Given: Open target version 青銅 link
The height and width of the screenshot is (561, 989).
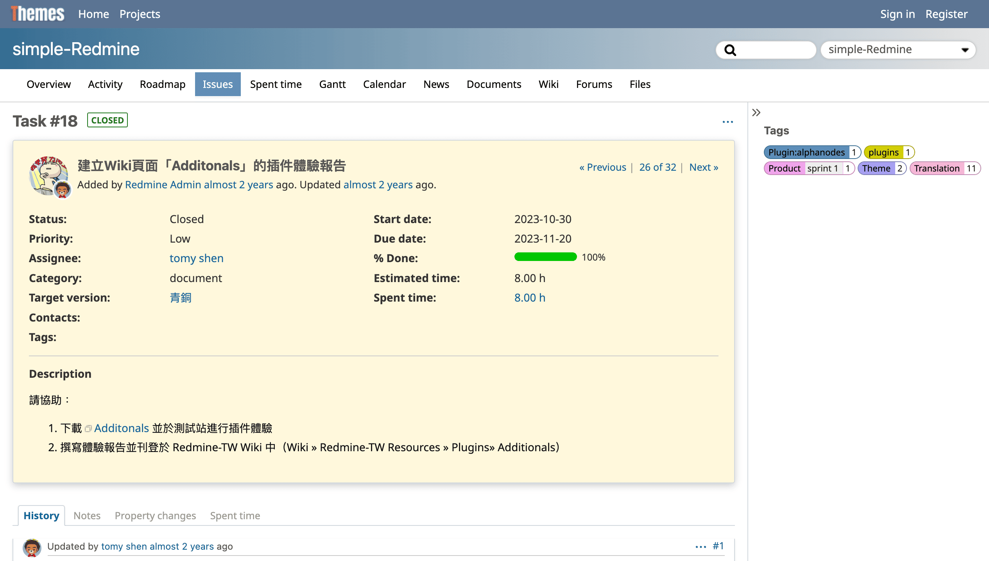Looking at the screenshot, I should [x=180, y=298].
